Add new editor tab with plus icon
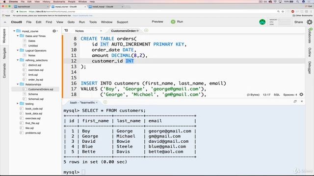This screenshot has width=314, height=176. (x=146, y=30)
